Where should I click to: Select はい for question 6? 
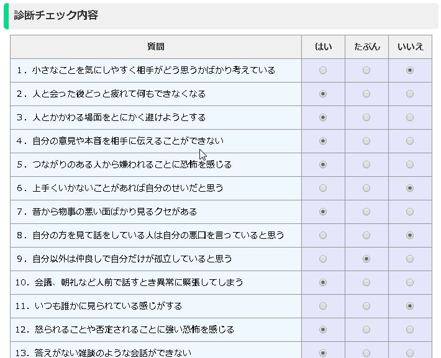click(x=323, y=188)
